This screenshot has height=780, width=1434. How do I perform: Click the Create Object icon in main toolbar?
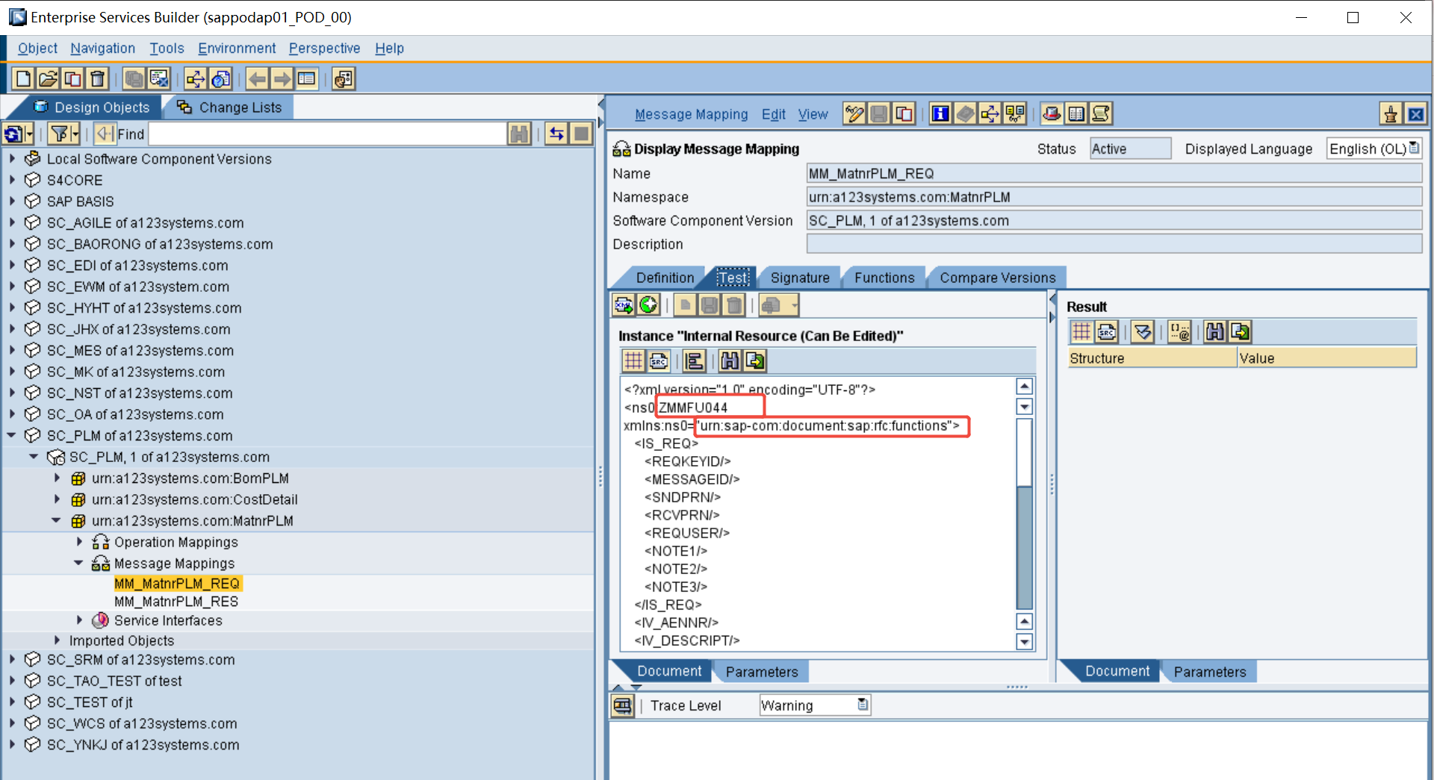coord(24,78)
